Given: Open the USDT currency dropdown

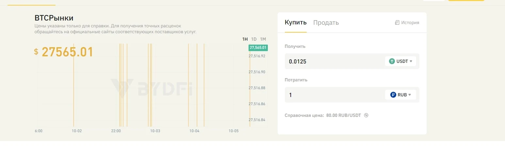Looking at the screenshot, I should point(400,61).
